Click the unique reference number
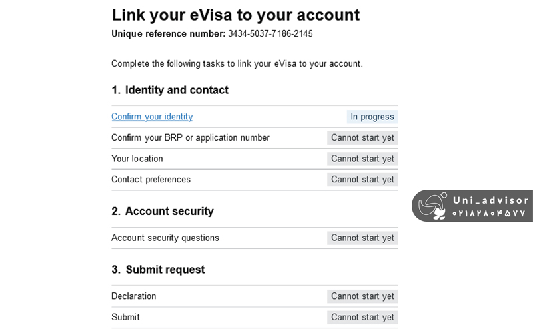The width and height of the screenshot is (533, 333). (x=270, y=33)
